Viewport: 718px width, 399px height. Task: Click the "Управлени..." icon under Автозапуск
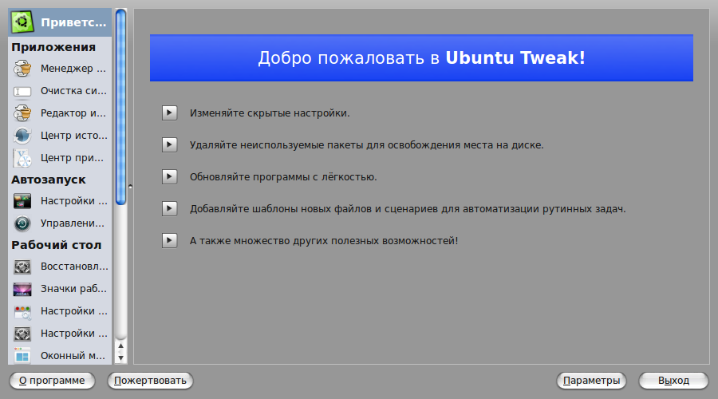22,223
